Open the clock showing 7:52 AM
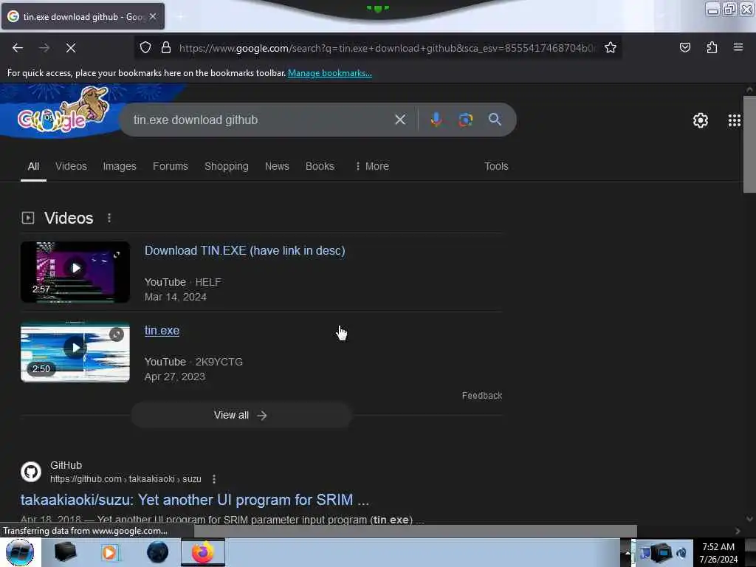Image resolution: width=756 pixels, height=567 pixels. (x=718, y=552)
